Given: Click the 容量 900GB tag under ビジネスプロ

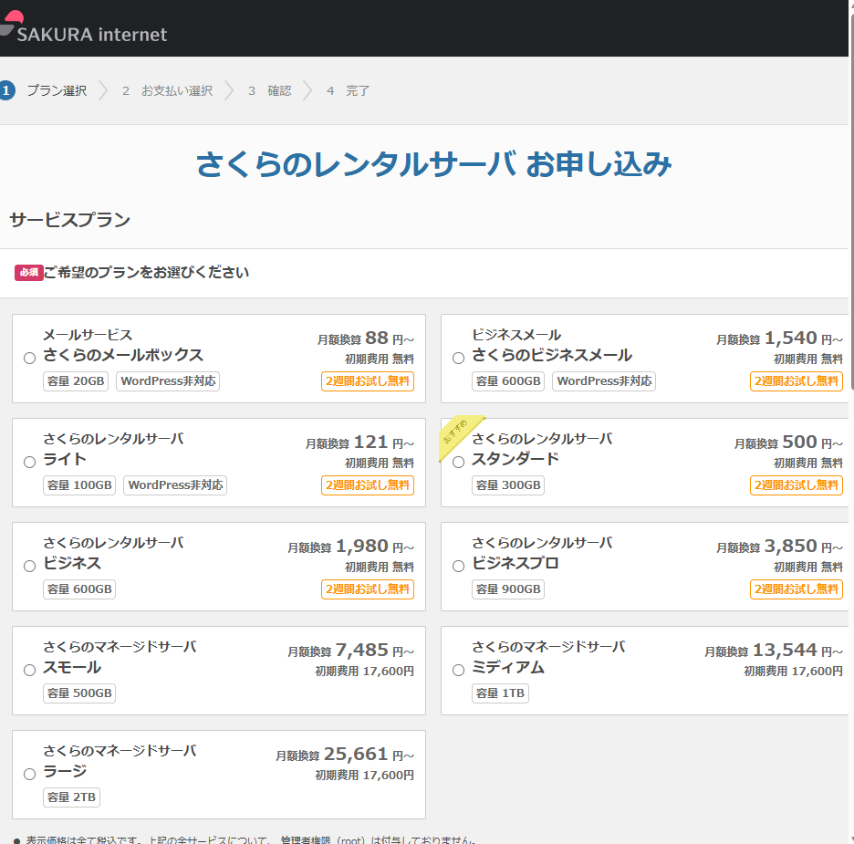Looking at the screenshot, I should 507,589.
